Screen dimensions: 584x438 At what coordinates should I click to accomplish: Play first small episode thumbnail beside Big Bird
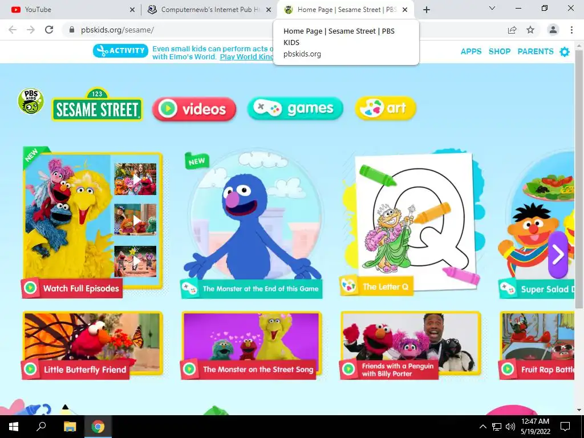pos(136,179)
